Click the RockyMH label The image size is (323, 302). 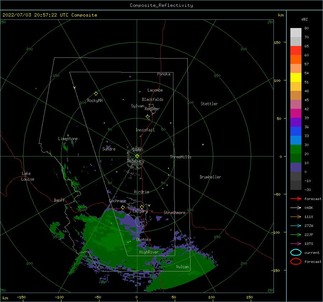[x=95, y=101]
